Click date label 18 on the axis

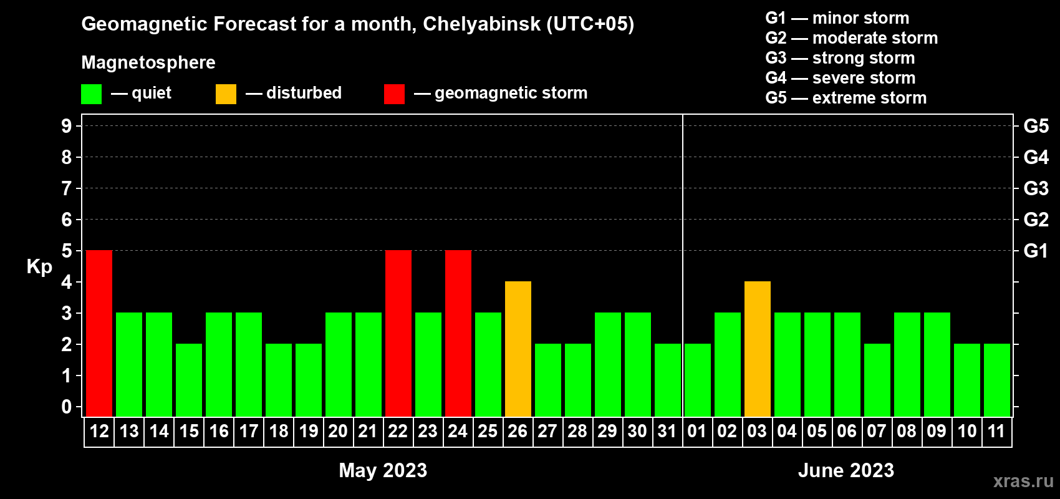(279, 431)
